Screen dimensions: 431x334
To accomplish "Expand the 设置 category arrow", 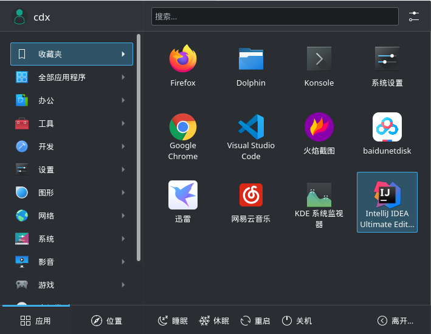I will 123,169.
